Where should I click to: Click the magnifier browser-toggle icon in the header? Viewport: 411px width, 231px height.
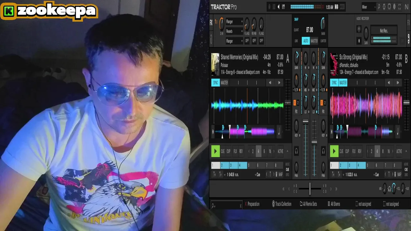(x=379, y=6)
